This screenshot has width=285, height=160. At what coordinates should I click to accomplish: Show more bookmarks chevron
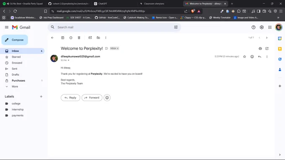278,18
